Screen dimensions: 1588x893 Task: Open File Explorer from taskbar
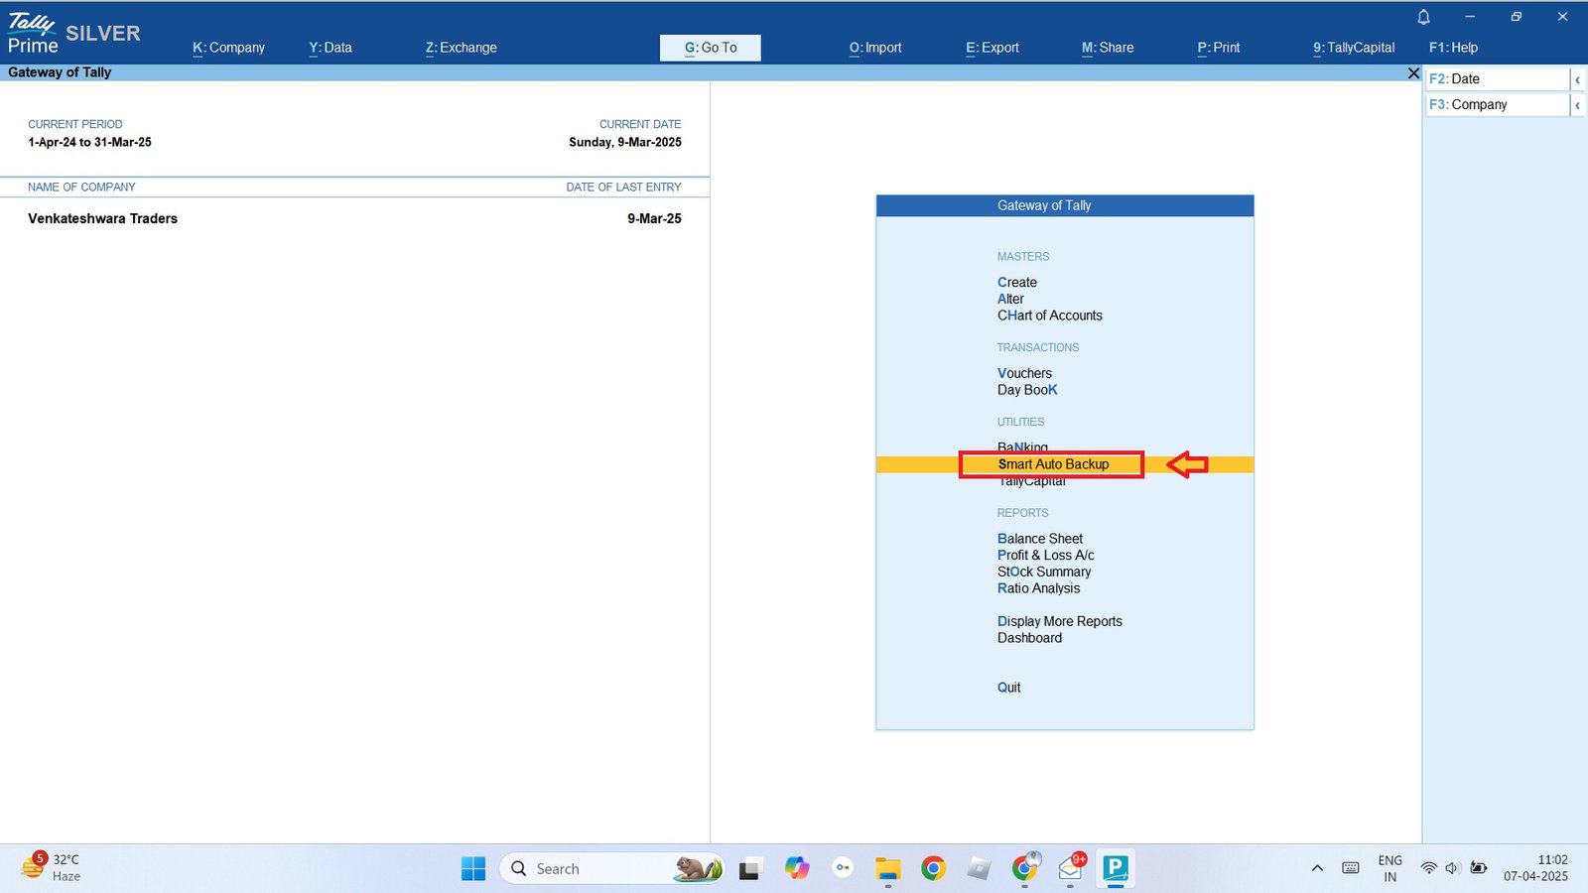pos(887,869)
